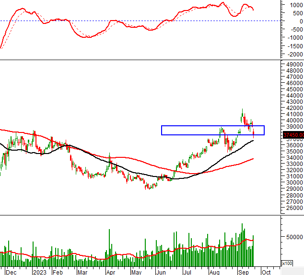Select the Mar month label
This screenshot has width=304, height=275.
pyautogui.click(x=82, y=272)
